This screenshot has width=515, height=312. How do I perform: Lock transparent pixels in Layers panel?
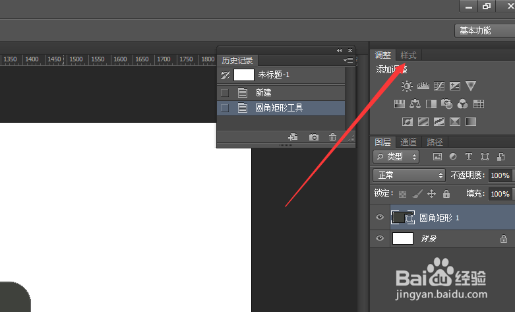point(402,194)
